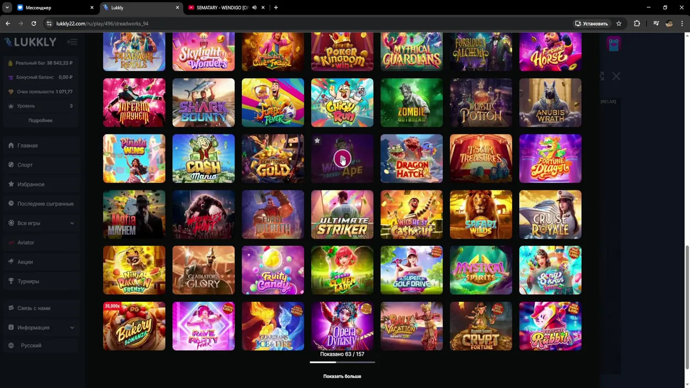The width and height of the screenshot is (690, 388).
Task: Open the Bakery Bonanza game
Action: point(134,327)
